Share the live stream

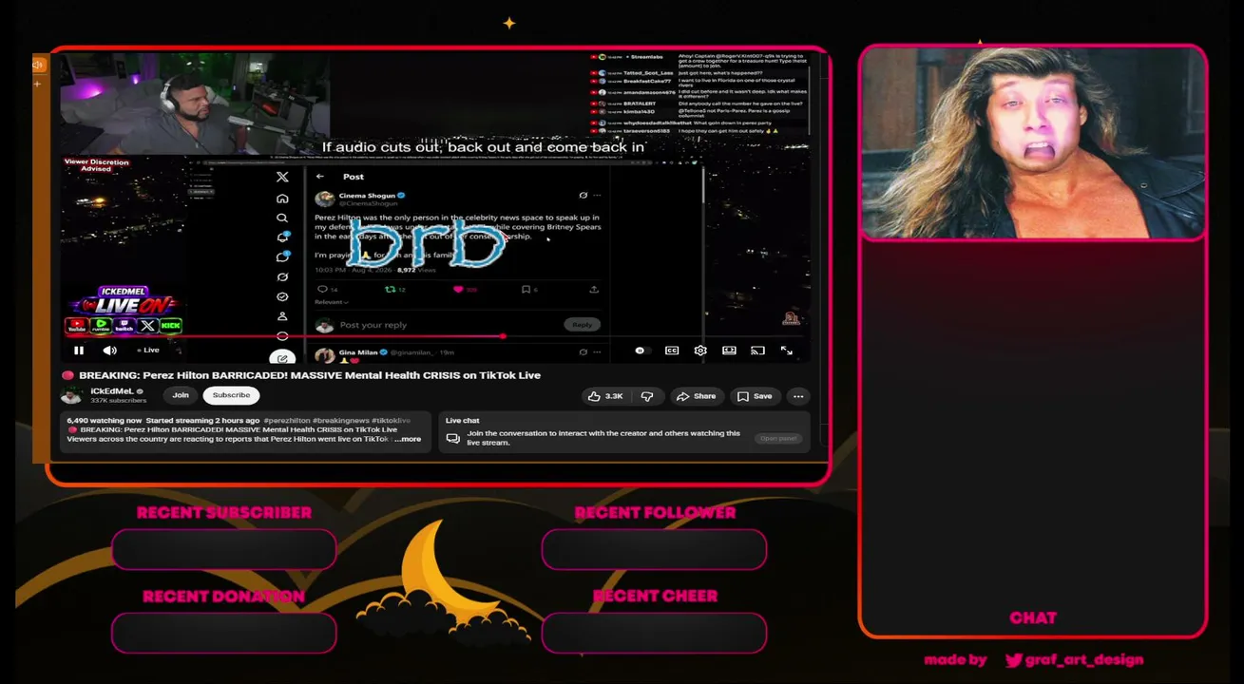tap(695, 396)
